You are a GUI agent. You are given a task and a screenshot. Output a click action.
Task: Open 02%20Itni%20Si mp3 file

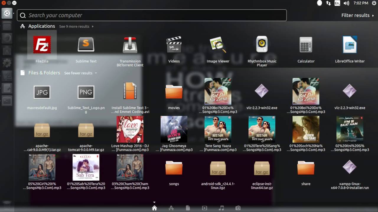click(x=350, y=129)
